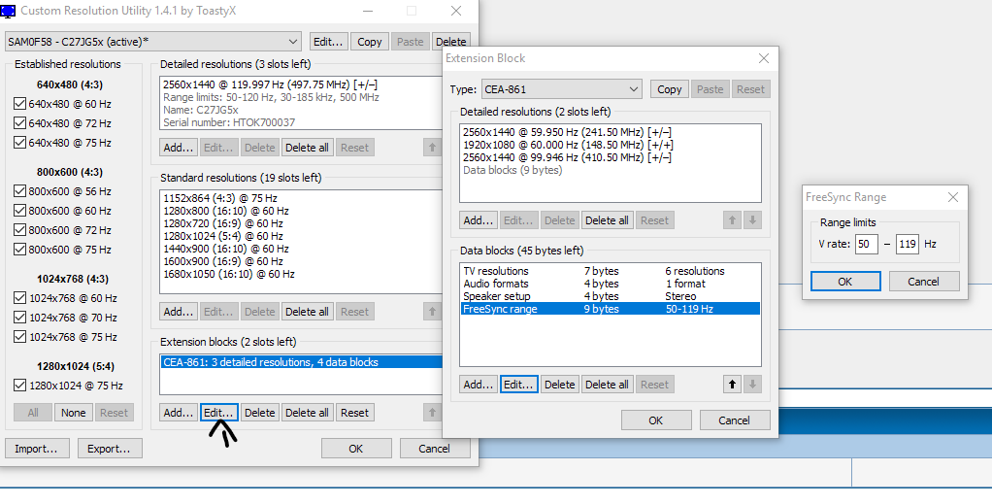Viewport: 992px width, 504px height.
Task: Uncheck 800x600 @ 56 Hz resolution
Action: (19, 191)
